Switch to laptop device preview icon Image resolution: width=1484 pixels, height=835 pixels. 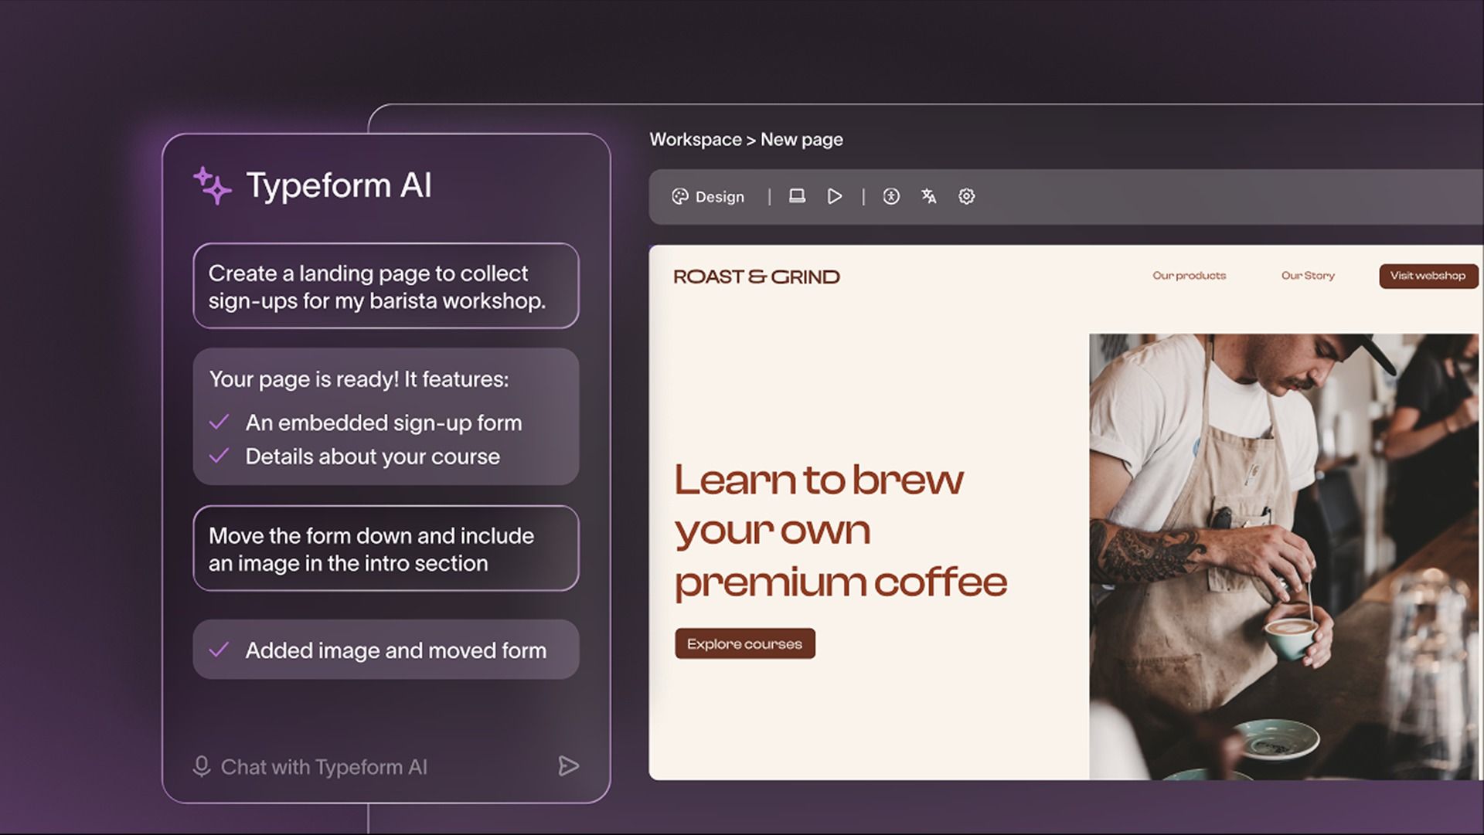coord(797,196)
